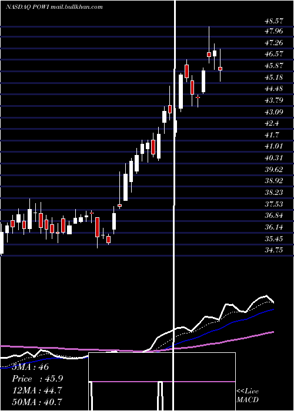Click the 41.7 price label

(272, 135)
